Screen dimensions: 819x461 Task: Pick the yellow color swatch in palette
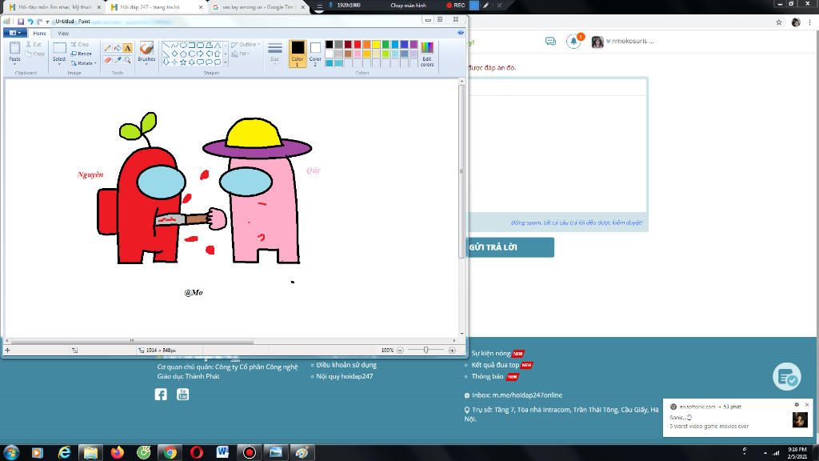pos(376,45)
